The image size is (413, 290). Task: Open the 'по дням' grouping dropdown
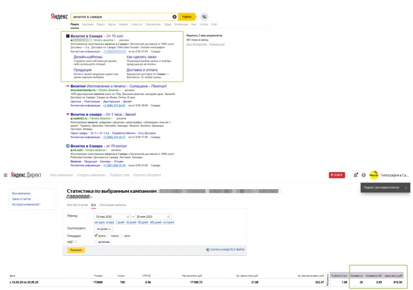click(x=104, y=229)
